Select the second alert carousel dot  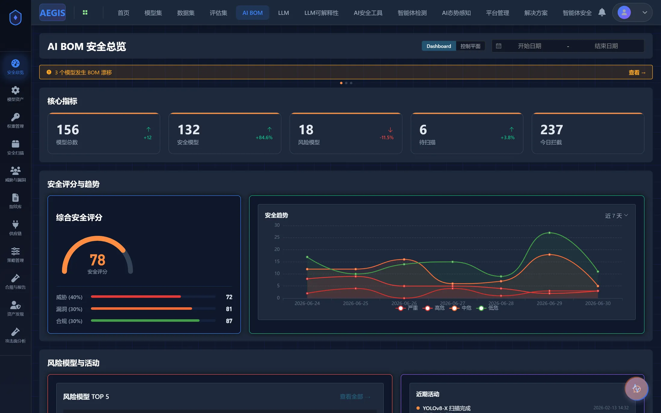[346, 83]
